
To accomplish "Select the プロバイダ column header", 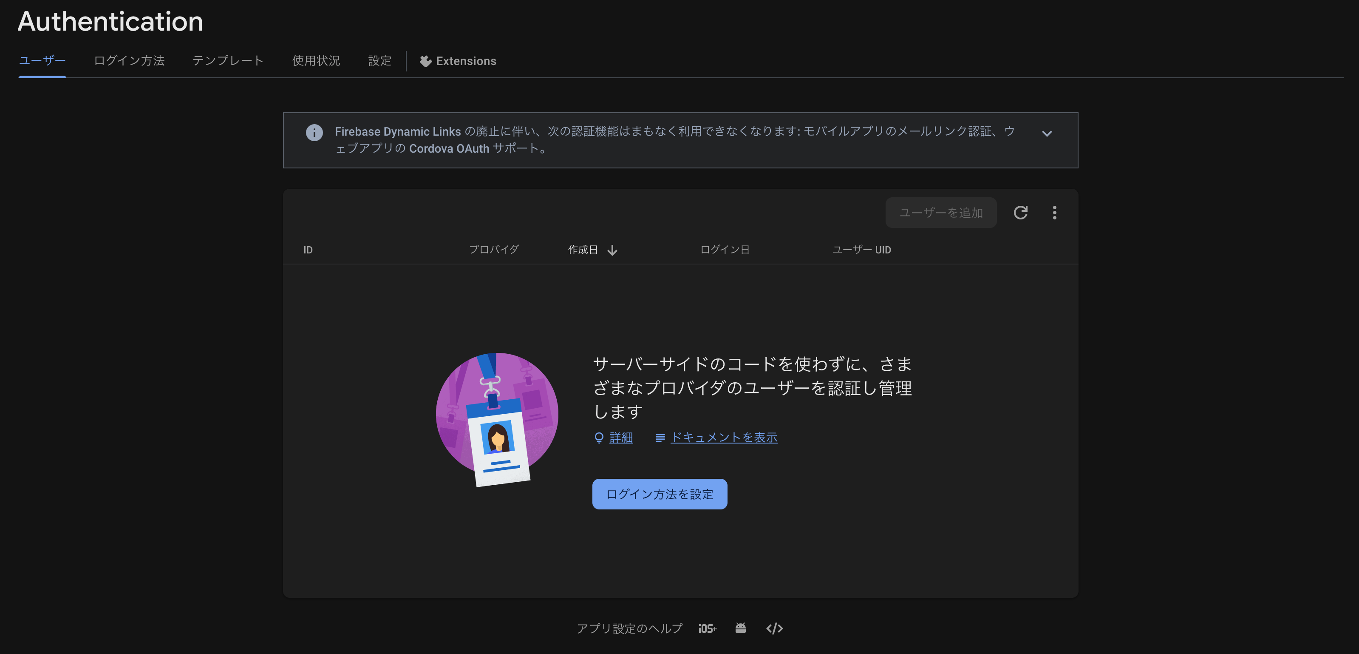I will coord(494,250).
